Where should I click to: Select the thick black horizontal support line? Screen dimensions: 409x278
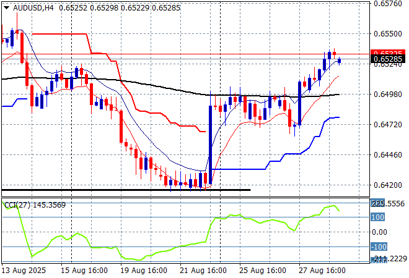pos(124,190)
